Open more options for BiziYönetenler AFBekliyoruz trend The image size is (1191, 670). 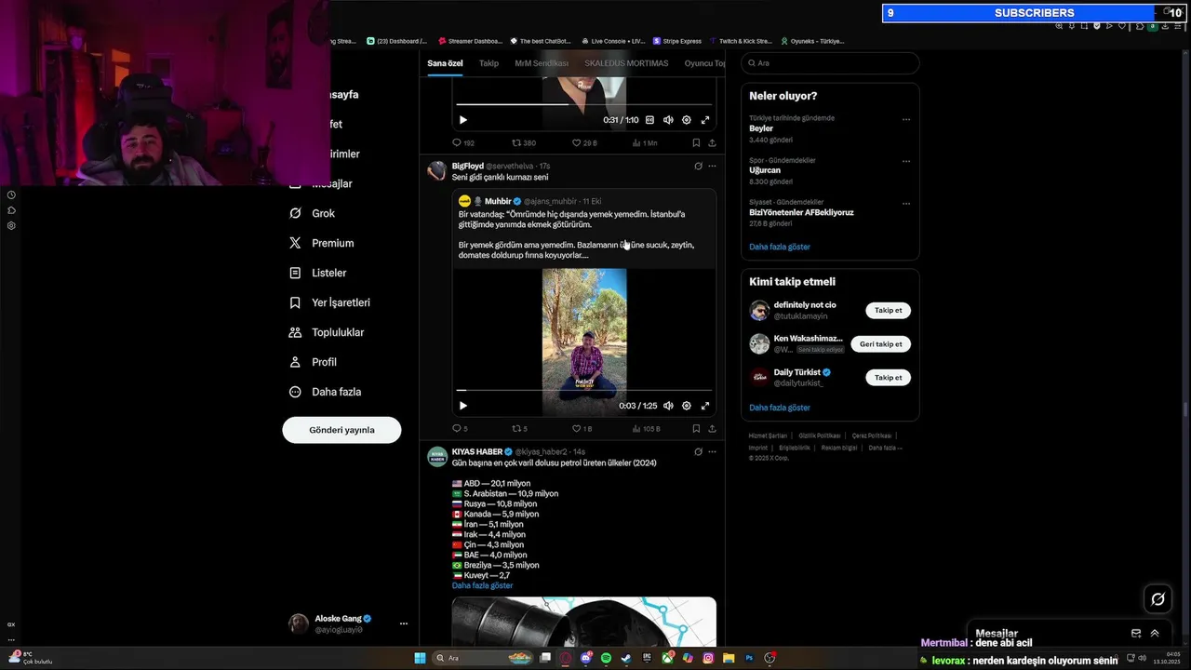point(906,203)
